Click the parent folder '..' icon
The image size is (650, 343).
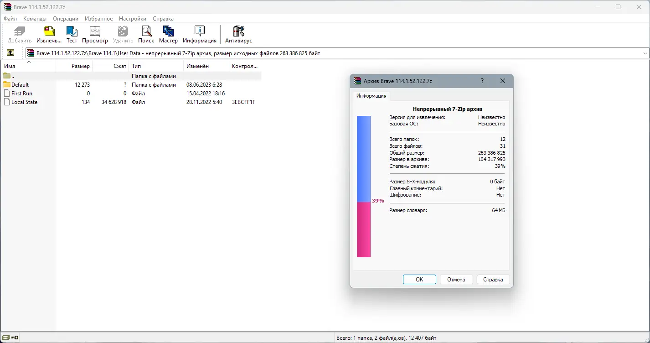click(x=7, y=76)
